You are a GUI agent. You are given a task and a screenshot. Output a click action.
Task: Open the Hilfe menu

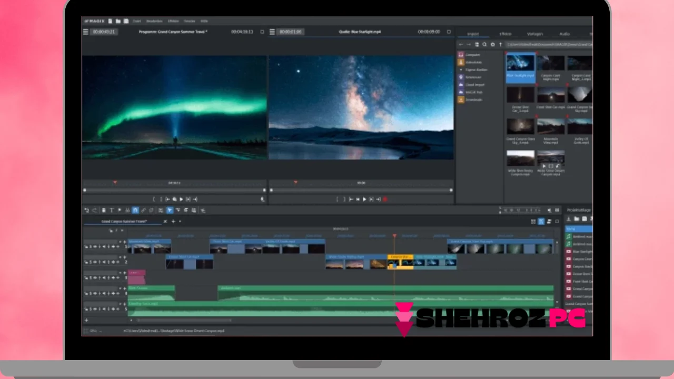click(204, 21)
